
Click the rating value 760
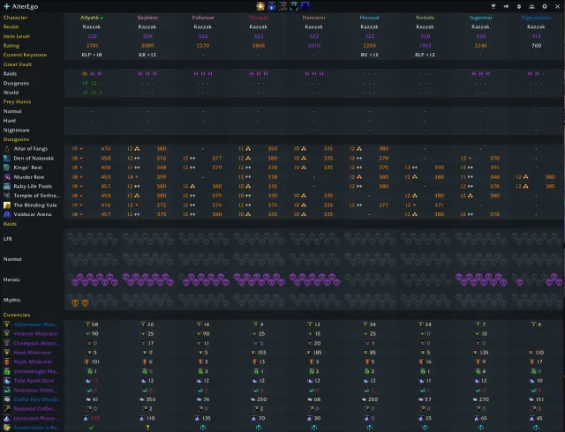(x=536, y=45)
